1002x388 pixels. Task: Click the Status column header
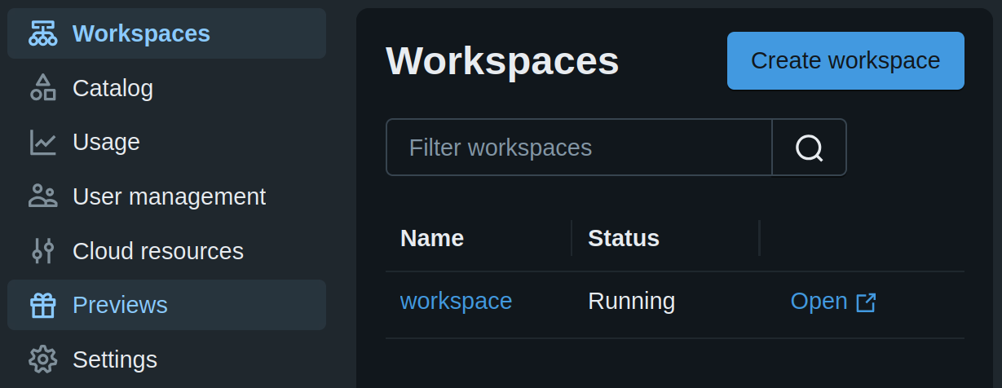[x=624, y=238]
